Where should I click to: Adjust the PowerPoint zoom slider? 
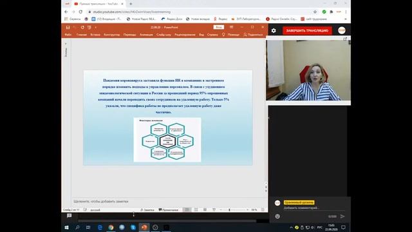tap(229, 210)
